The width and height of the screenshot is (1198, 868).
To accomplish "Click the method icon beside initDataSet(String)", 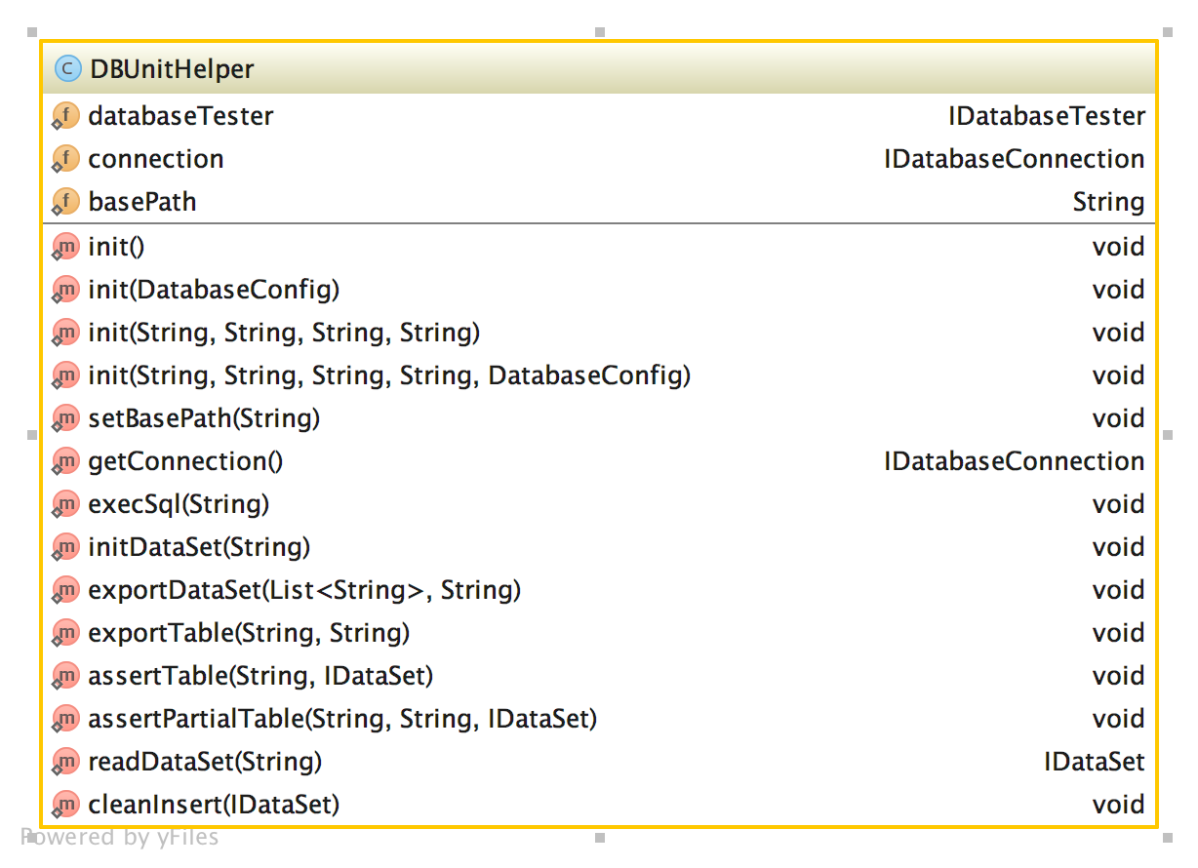I will tap(65, 547).
